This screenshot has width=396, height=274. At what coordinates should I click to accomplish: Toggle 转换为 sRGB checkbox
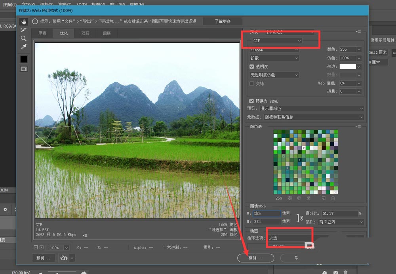[251, 101]
